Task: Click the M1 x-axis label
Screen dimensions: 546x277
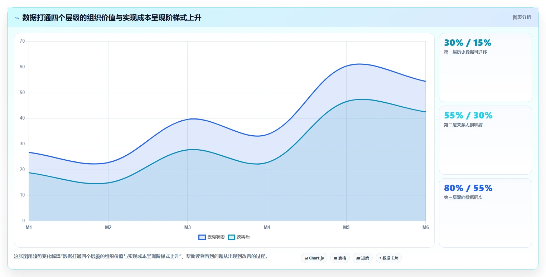Action: [29, 227]
